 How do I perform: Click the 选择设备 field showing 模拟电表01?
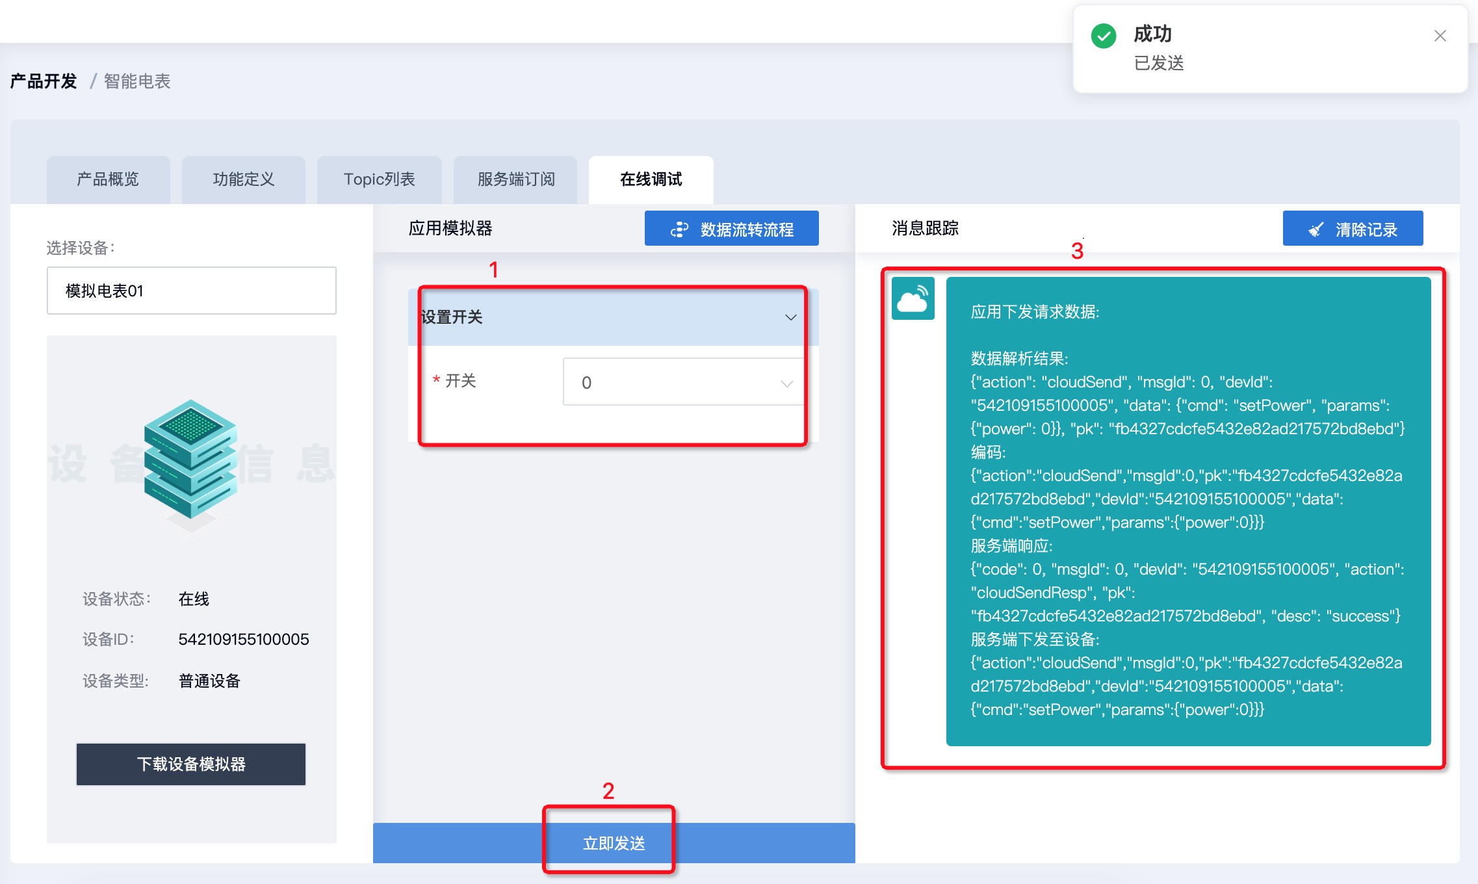(x=191, y=291)
